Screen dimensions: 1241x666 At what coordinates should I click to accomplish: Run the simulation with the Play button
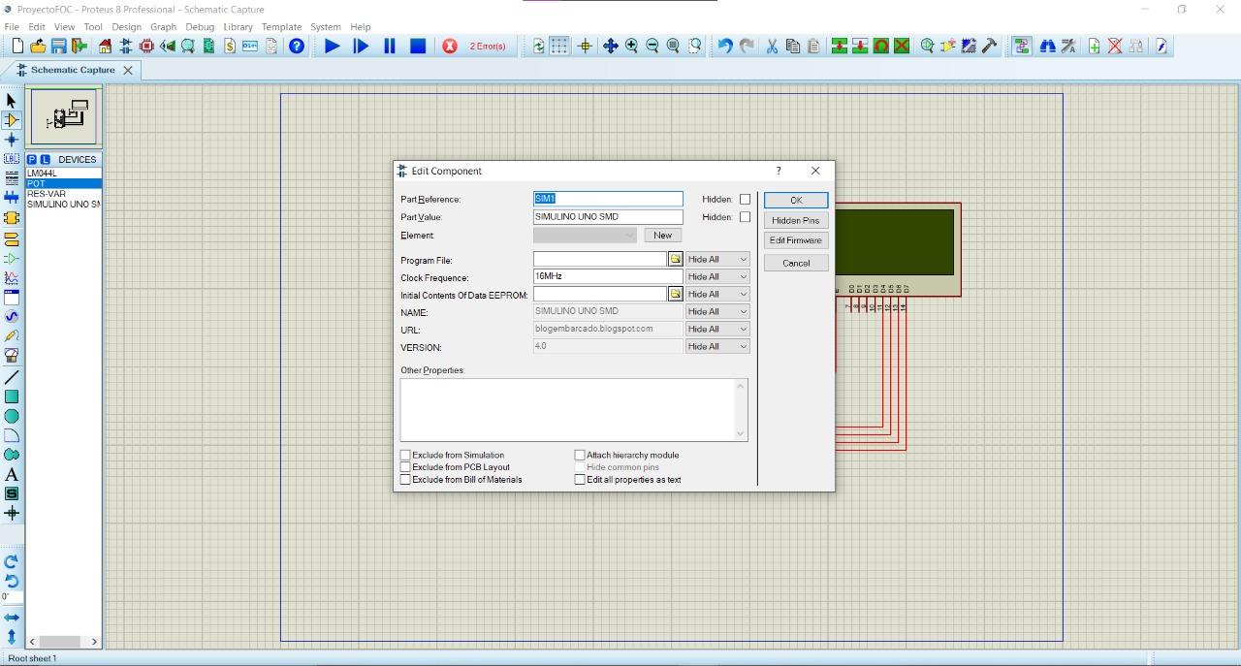pyautogui.click(x=332, y=46)
